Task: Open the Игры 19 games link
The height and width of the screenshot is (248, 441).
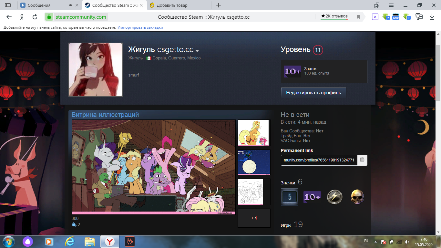Action: tap(292, 224)
